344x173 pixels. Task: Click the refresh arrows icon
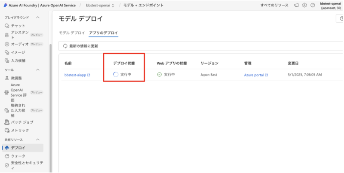tap(65, 46)
